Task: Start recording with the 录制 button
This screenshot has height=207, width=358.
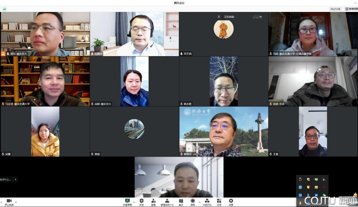Action: coord(193,201)
